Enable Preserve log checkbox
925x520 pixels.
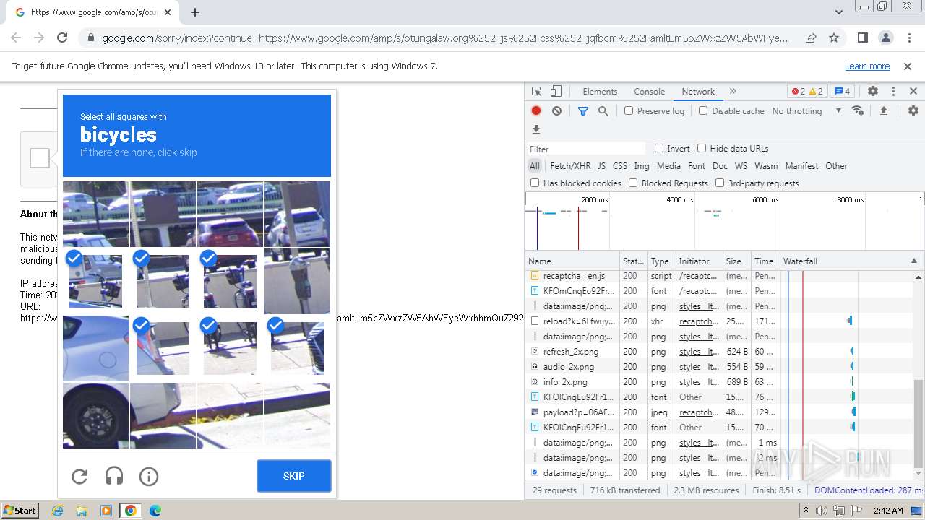pos(629,111)
